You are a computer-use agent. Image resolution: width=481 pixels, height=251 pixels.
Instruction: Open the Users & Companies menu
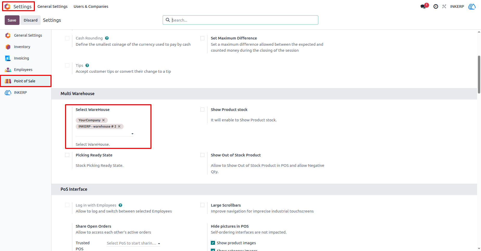coord(91,6)
